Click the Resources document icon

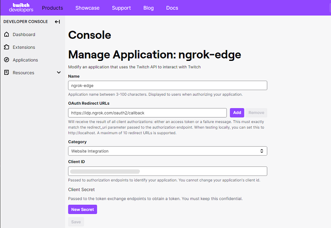7,73
